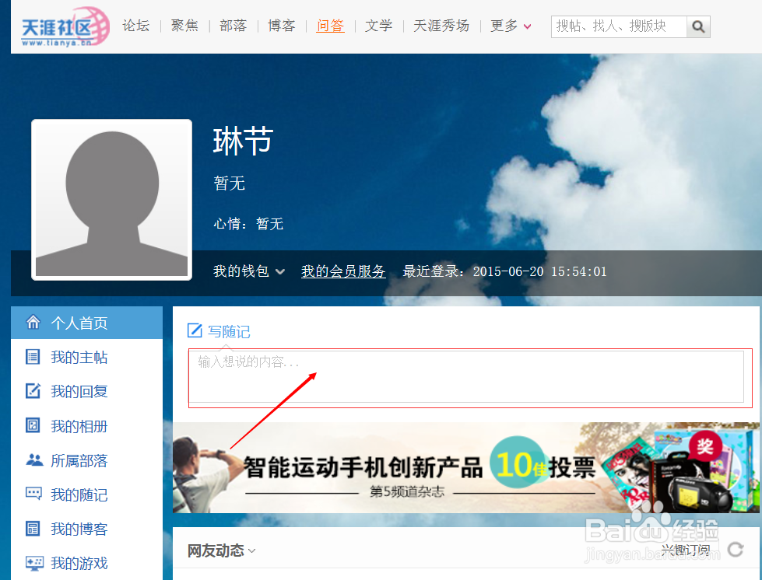Open the 聚焦 menu item
The image size is (762, 580).
[184, 26]
